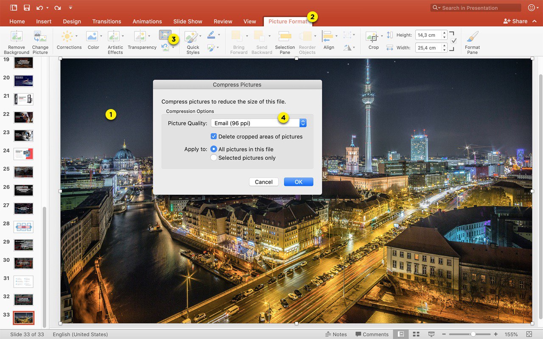Open the Comments pane button
Image resolution: width=543 pixels, height=339 pixels.
(x=372, y=334)
